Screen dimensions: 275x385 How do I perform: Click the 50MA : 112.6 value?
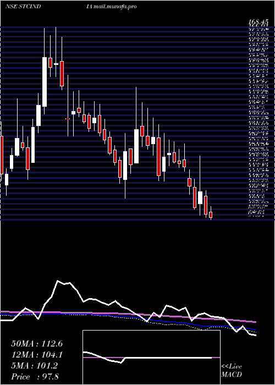click(37, 344)
